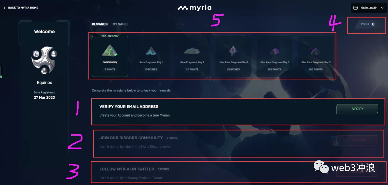388x185 pixels.
Task: Click the "100 POINTS" label
Action: pos(233,69)
